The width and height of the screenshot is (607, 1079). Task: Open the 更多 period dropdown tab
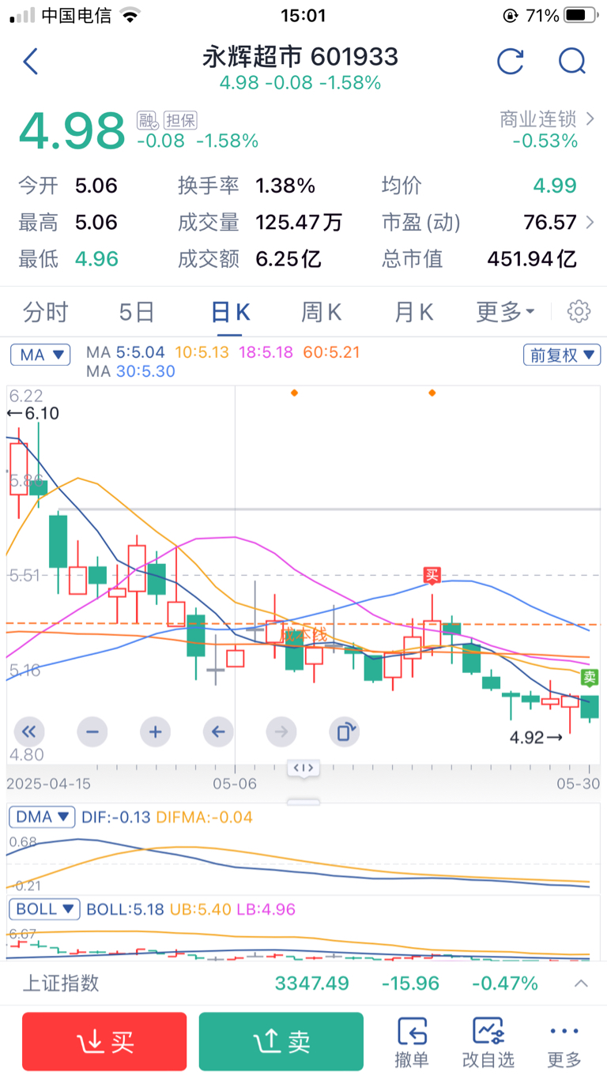pyautogui.click(x=506, y=312)
